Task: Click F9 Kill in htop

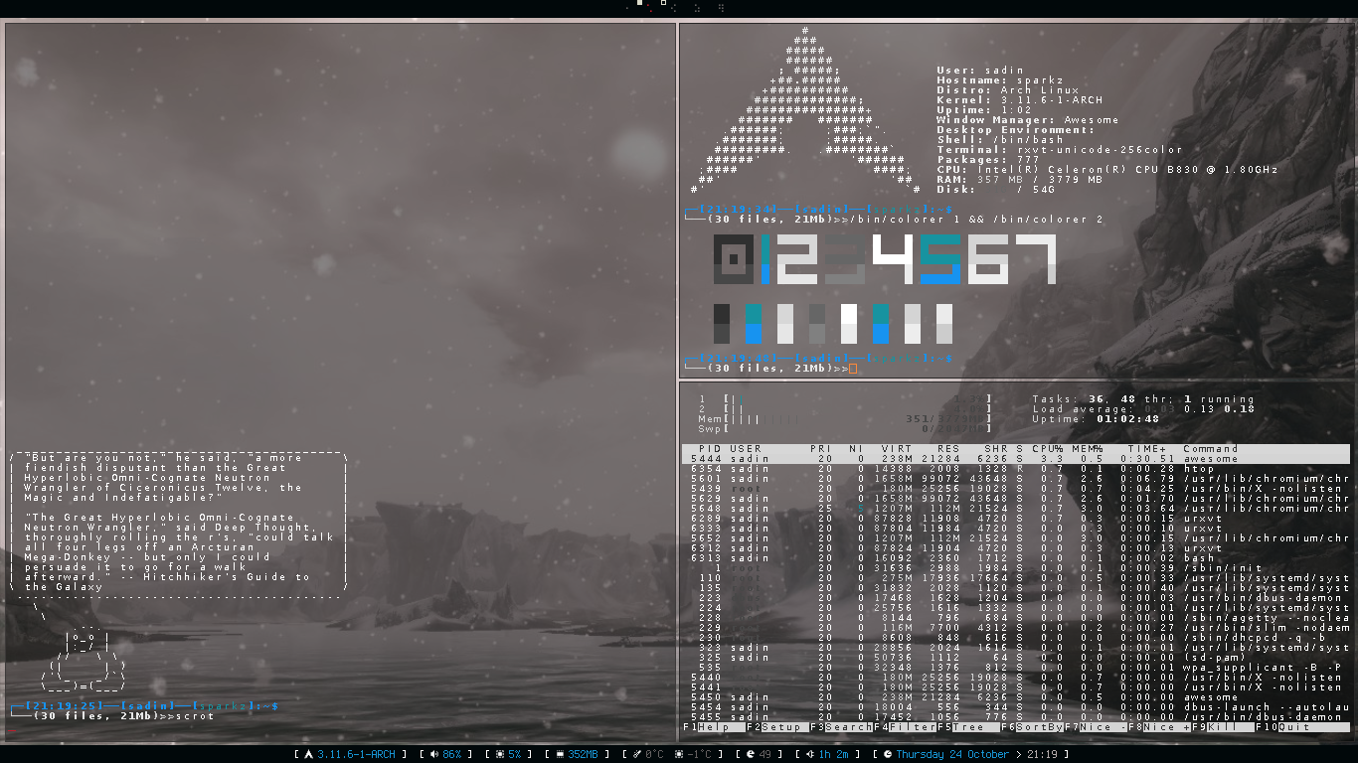Action: [x=1223, y=727]
